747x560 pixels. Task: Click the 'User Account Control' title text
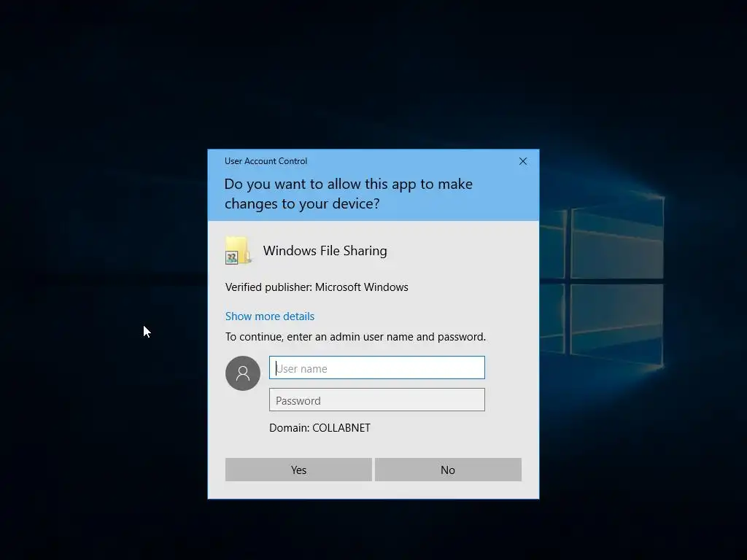(x=266, y=161)
